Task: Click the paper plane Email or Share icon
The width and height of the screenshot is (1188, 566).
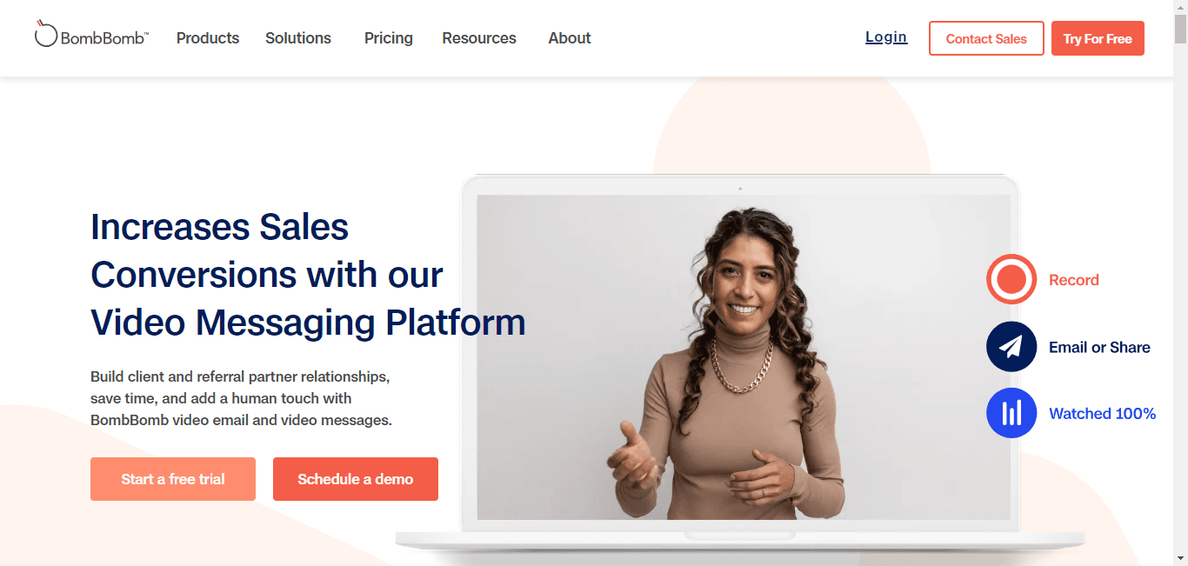Action: point(1011,347)
